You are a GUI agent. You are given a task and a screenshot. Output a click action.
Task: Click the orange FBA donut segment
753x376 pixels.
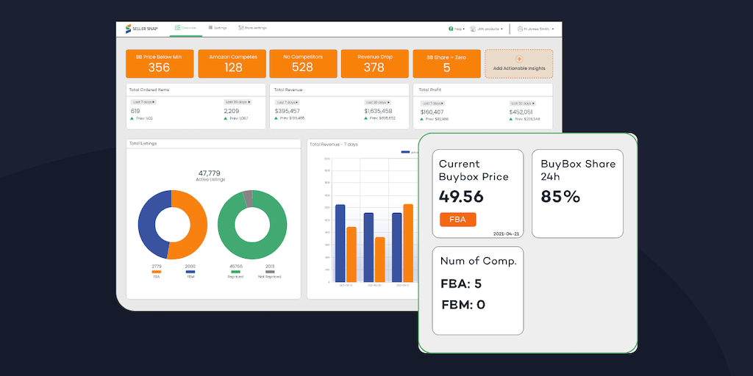coord(197,225)
